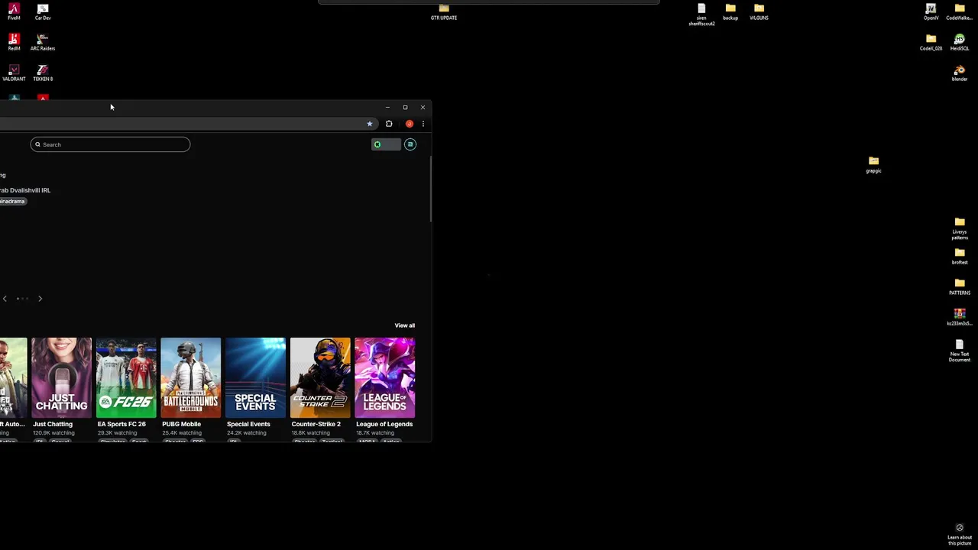Click the Special Events title text
Image resolution: width=978 pixels, height=550 pixels.
point(248,424)
